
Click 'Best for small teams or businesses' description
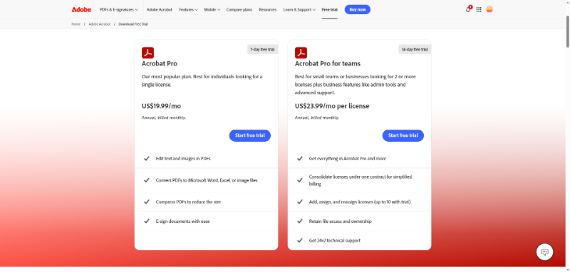(355, 85)
